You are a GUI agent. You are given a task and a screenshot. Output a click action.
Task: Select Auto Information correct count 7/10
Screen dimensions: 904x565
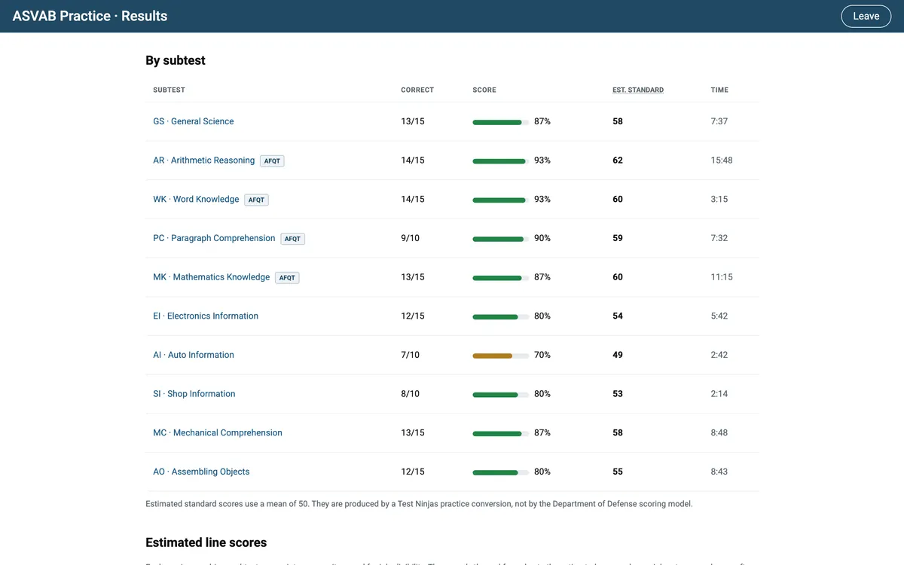[x=411, y=355]
